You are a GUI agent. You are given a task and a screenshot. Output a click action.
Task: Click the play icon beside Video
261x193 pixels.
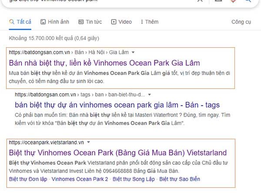pos(114,22)
